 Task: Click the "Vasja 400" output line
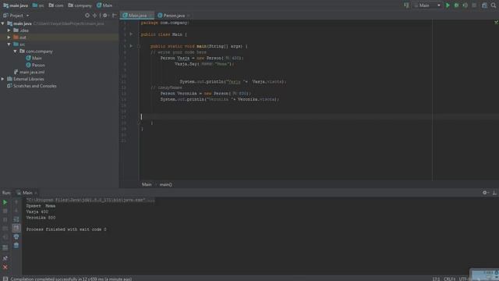pos(37,212)
